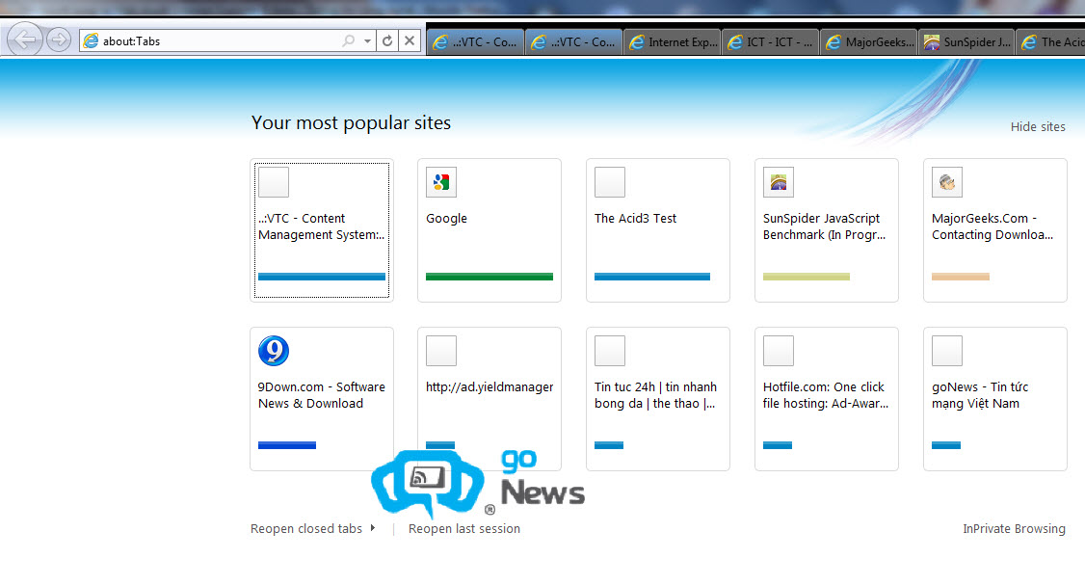The height and width of the screenshot is (585, 1085).
Task: Click the blank favicon on ad.yieldmanager tile
Action: click(440, 351)
